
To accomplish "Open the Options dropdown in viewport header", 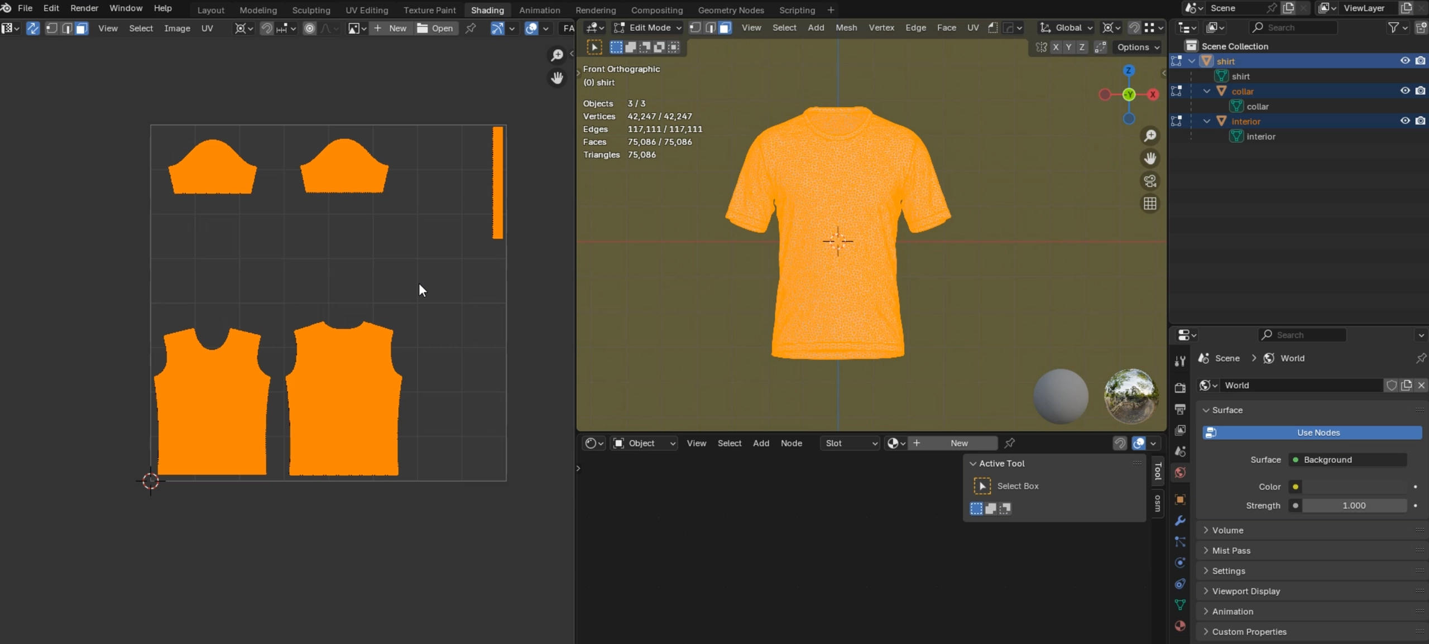I will (x=1137, y=47).
